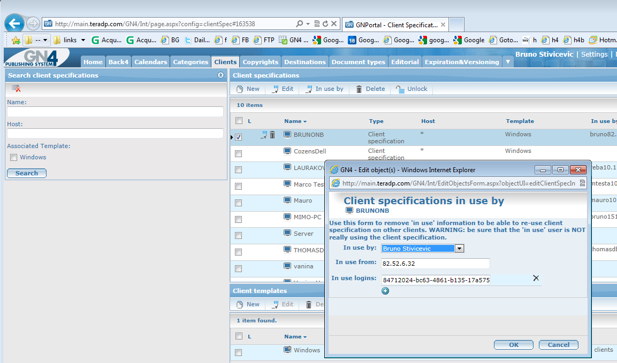Click the Name search input field
This screenshot has height=363, width=617.
tap(115, 112)
